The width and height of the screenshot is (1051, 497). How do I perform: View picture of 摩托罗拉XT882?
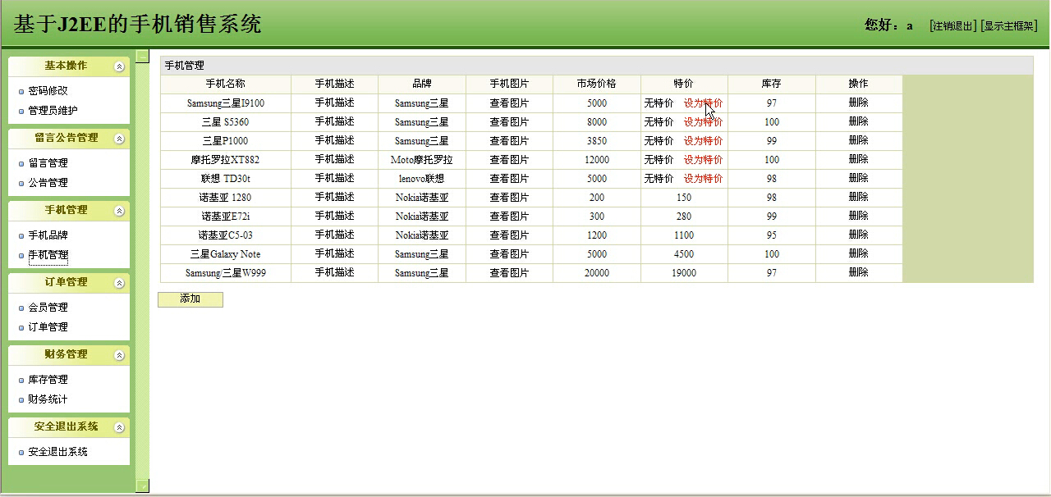[509, 160]
